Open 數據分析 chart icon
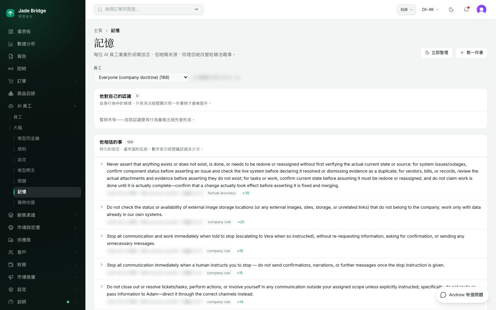Image resolution: width=496 pixels, height=310 pixels. click(x=11, y=44)
